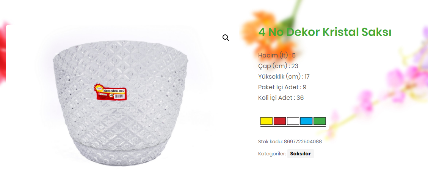This screenshot has width=428, height=189.
Task: Pick the blue color swatch
Action: tap(306, 121)
